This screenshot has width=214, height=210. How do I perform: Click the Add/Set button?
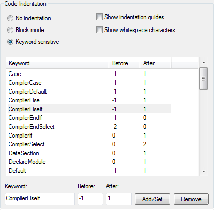152,199
